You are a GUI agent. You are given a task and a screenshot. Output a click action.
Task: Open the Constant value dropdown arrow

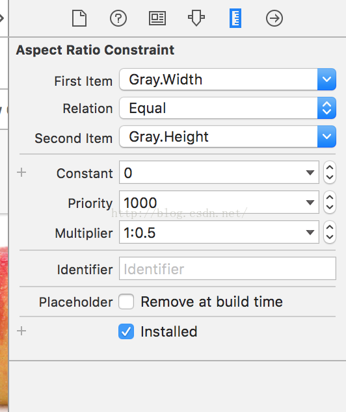tap(310, 173)
